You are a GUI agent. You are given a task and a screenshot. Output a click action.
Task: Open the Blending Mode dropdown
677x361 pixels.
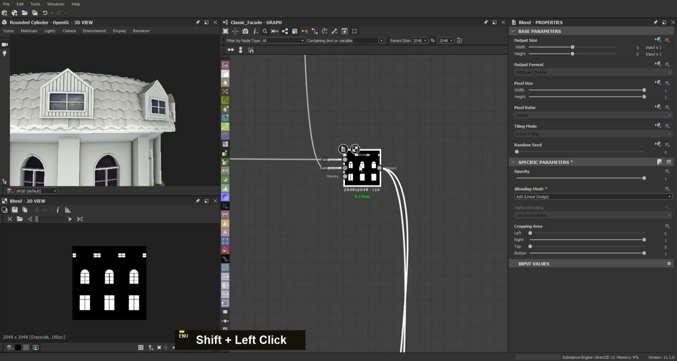593,197
